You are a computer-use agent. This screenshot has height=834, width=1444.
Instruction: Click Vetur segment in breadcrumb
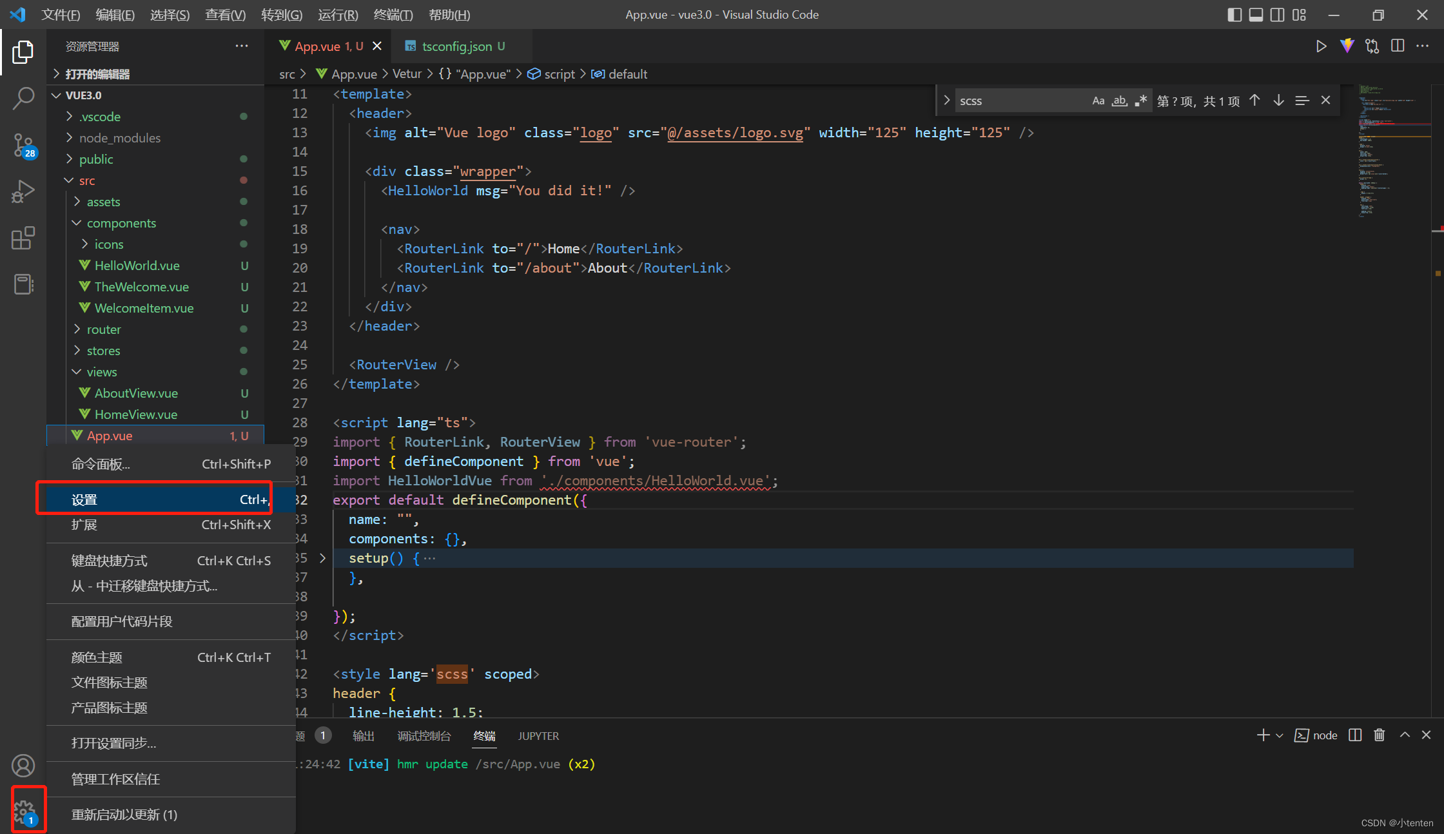pyautogui.click(x=407, y=74)
